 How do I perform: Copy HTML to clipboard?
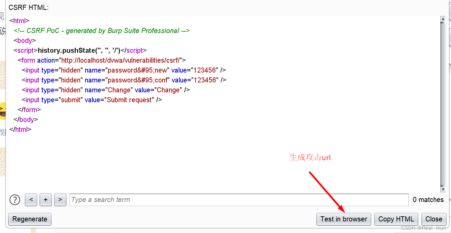click(x=396, y=219)
